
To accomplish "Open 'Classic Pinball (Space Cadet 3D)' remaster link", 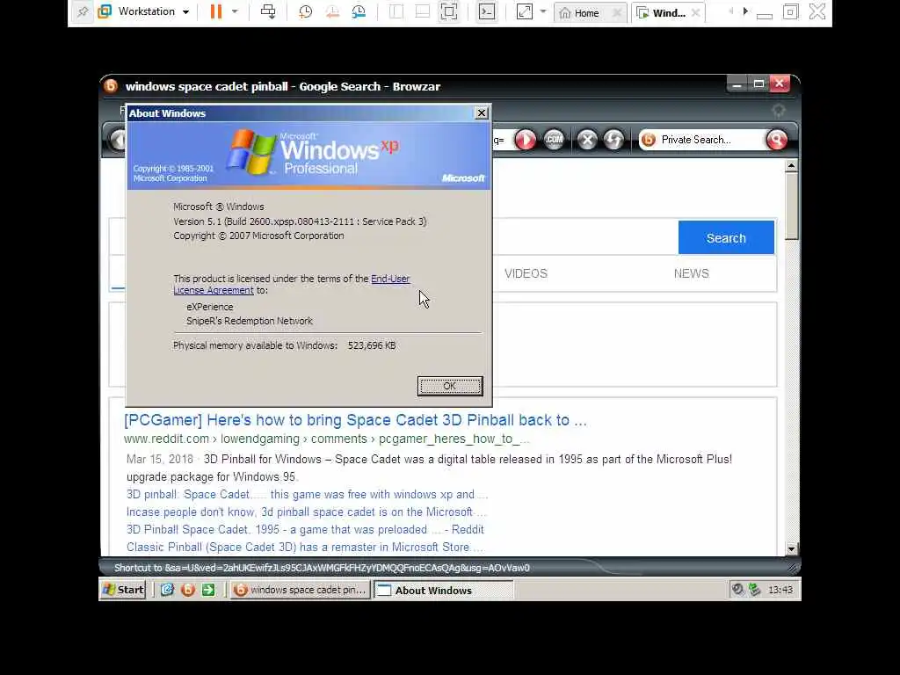I will tap(305, 547).
